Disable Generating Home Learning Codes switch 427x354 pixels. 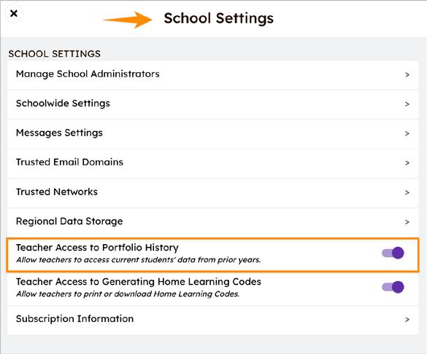click(x=393, y=287)
